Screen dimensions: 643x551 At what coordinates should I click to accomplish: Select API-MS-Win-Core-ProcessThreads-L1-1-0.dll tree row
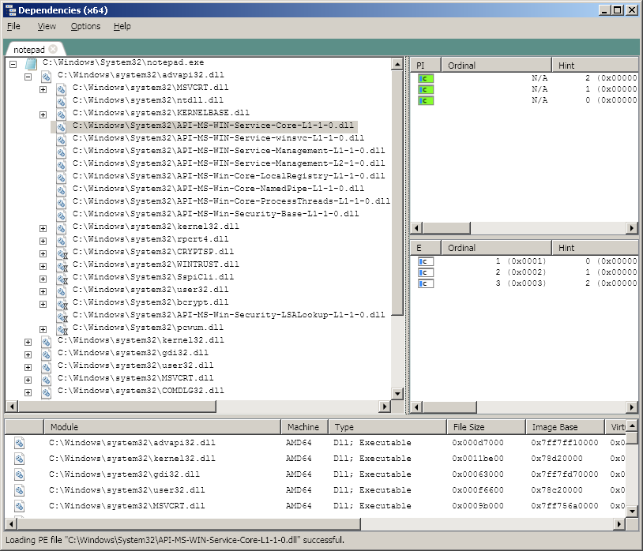pos(231,201)
